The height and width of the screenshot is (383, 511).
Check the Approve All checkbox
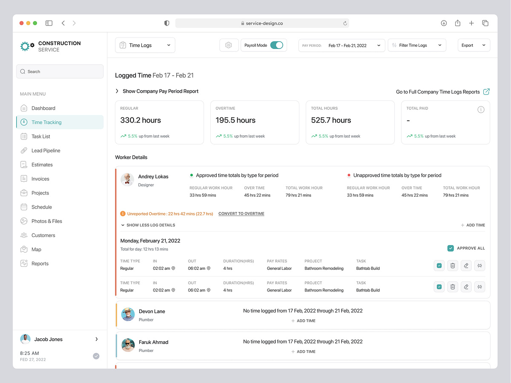(x=451, y=248)
